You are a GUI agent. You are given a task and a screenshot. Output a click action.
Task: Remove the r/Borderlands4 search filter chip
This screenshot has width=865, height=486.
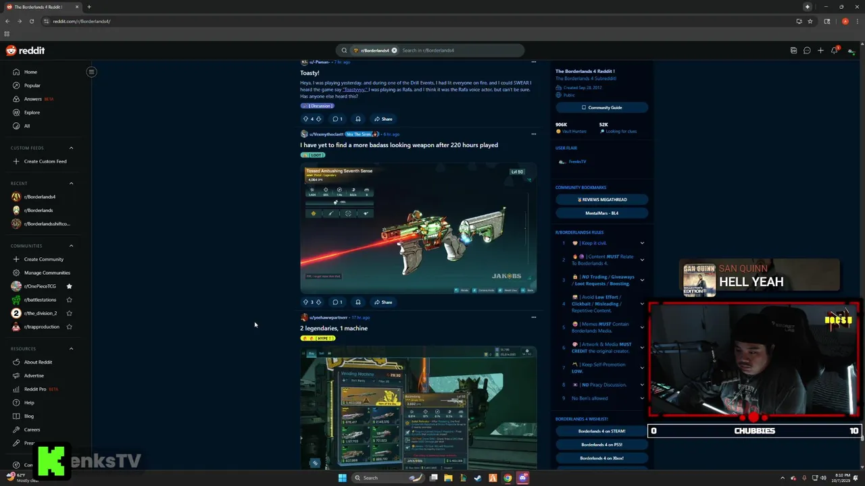tap(394, 51)
